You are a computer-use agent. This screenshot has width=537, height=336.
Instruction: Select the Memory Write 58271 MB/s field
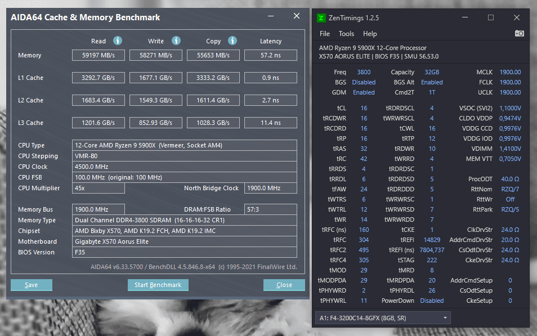click(156, 55)
